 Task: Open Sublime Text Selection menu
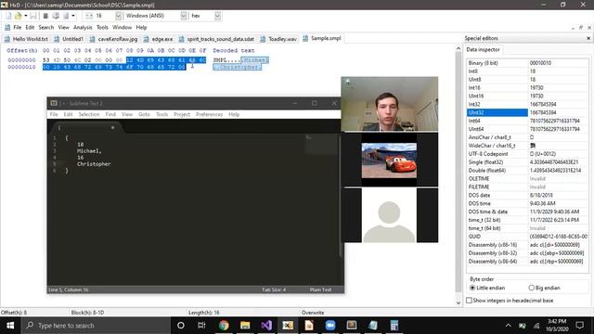pyautogui.click(x=89, y=114)
